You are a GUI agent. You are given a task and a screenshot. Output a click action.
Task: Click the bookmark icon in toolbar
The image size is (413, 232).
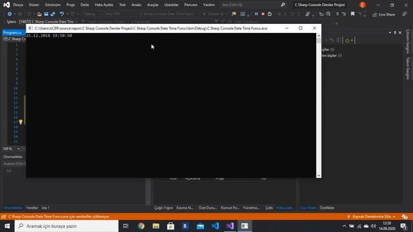click(x=353, y=14)
